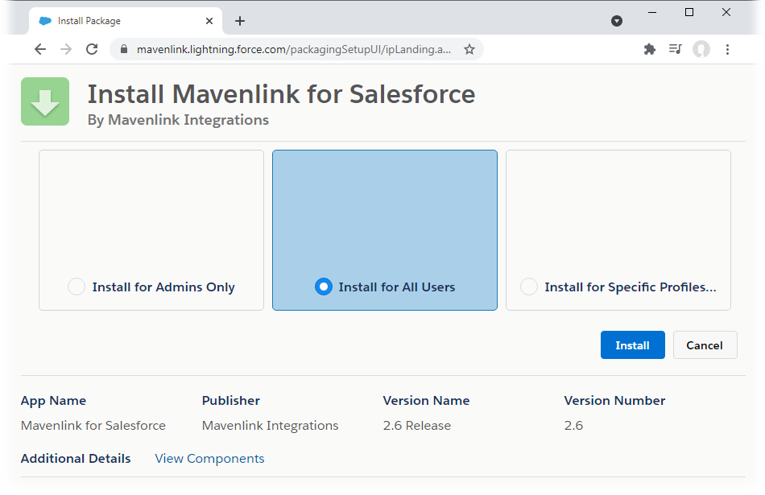Cancel the package installation
This screenshot has height=495, width=765.
tap(705, 344)
